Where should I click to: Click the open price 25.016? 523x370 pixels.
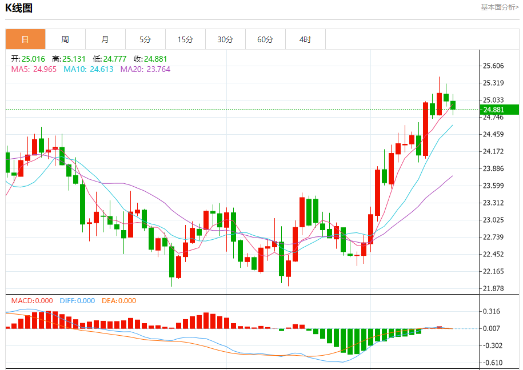click(x=33, y=59)
